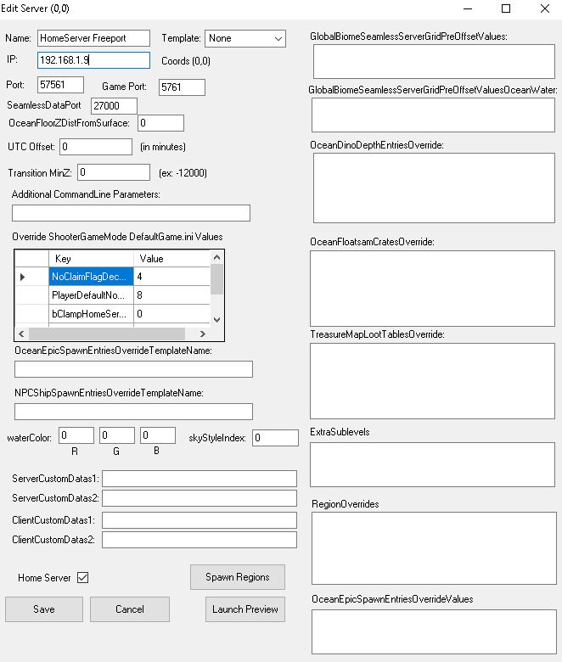This screenshot has height=662, width=562.
Task: Click value cell 4 in NoClaimFlagDec row
Action: click(171, 277)
